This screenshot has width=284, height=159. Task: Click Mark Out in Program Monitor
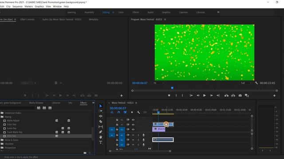(182, 95)
